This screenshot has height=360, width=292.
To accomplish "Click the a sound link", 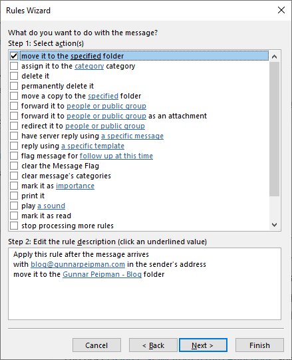I will (x=51, y=206).
